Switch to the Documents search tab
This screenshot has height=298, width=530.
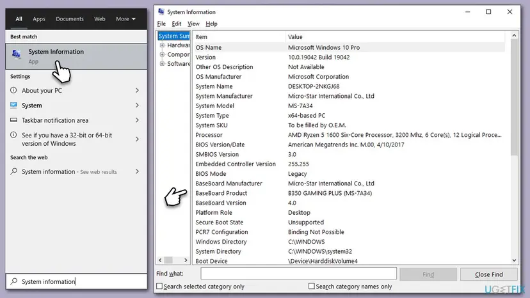tap(70, 19)
